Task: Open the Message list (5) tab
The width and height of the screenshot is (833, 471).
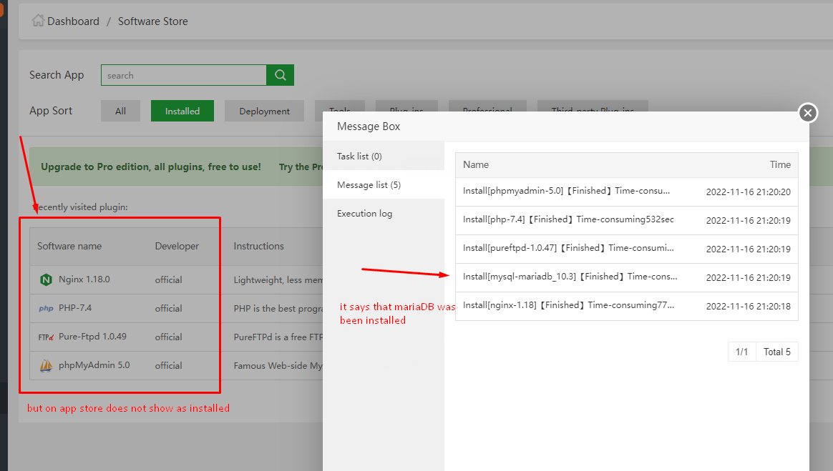Action: [384, 184]
